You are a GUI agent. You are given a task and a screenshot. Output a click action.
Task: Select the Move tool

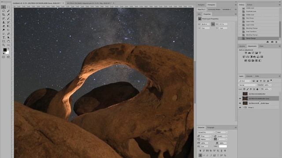click(x=4, y=7)
